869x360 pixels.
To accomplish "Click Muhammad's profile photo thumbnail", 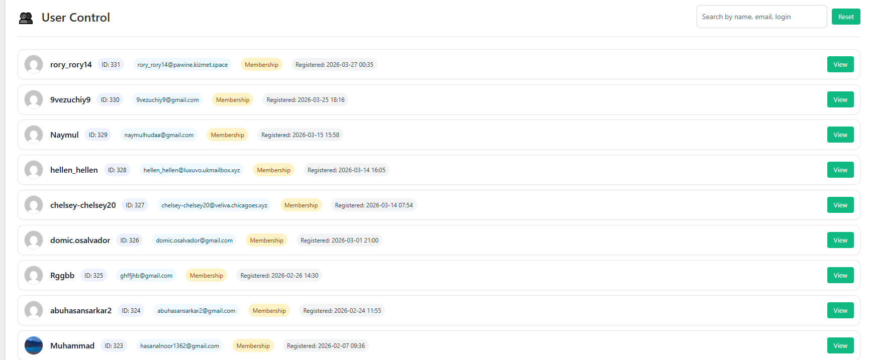I will tap(34, 345).
